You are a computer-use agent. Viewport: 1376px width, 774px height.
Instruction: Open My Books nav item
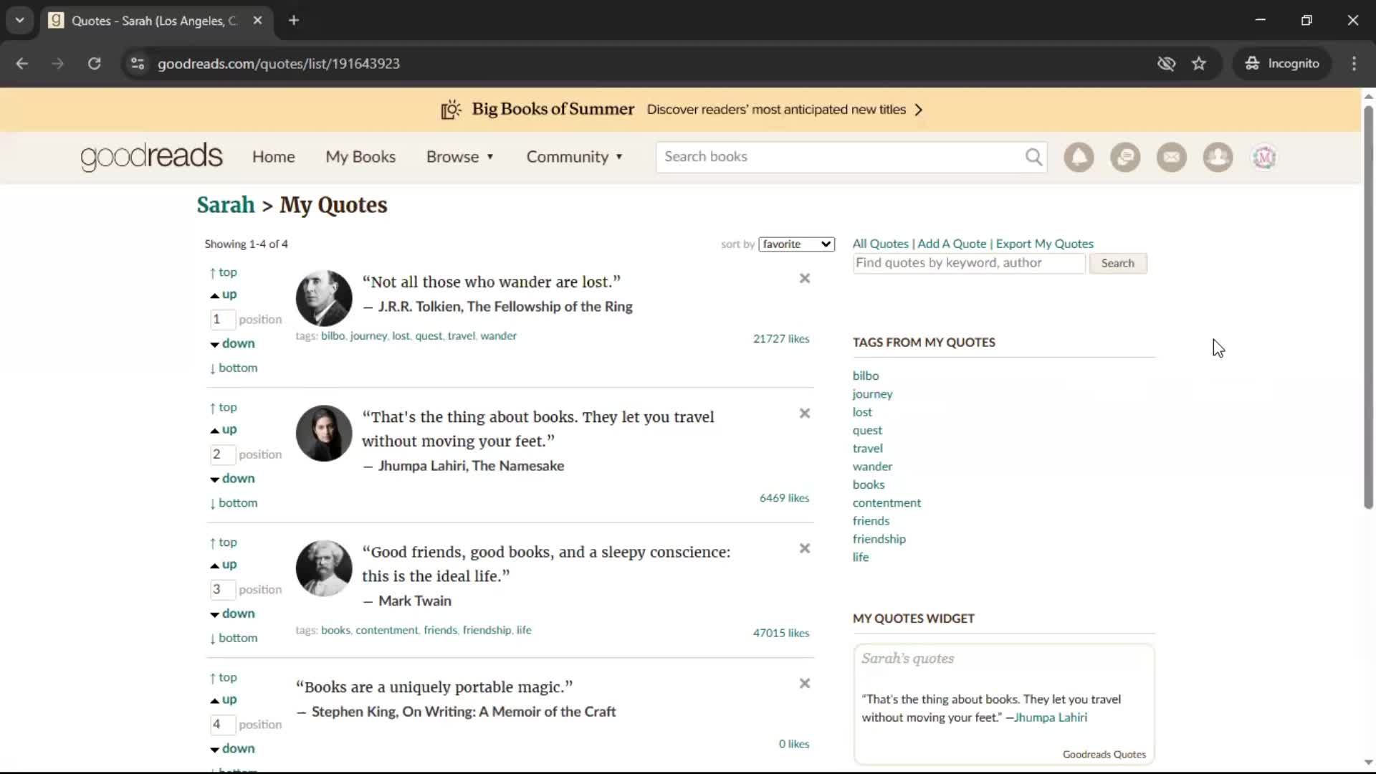click(x=360, y=157)
